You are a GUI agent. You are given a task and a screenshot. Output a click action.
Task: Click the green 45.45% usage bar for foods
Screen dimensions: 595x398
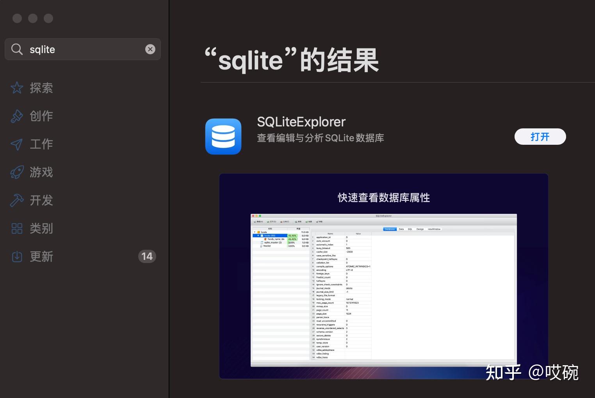point(292,235)
